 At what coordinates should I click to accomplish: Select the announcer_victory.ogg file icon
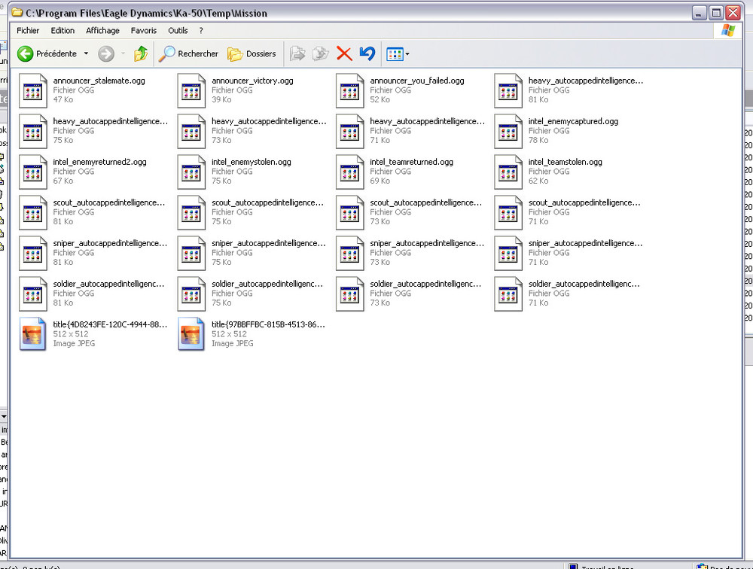coord(191,90)
